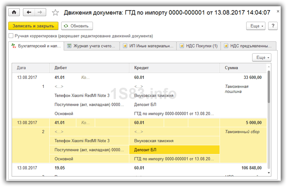Select highlighted Депозит БЛ cell
The width and height of the screenshot is (287, 187).
174,150
